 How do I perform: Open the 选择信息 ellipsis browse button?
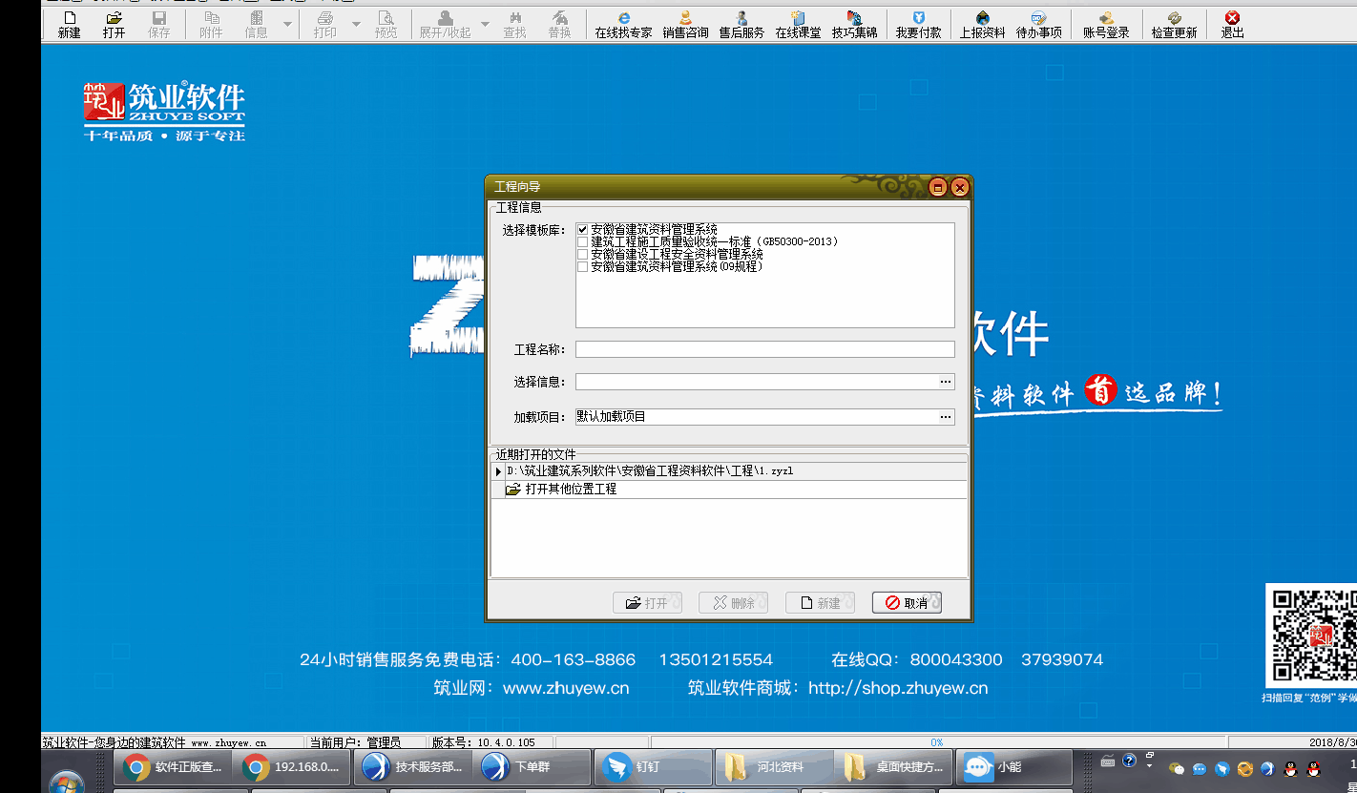(x=946, y=382)
